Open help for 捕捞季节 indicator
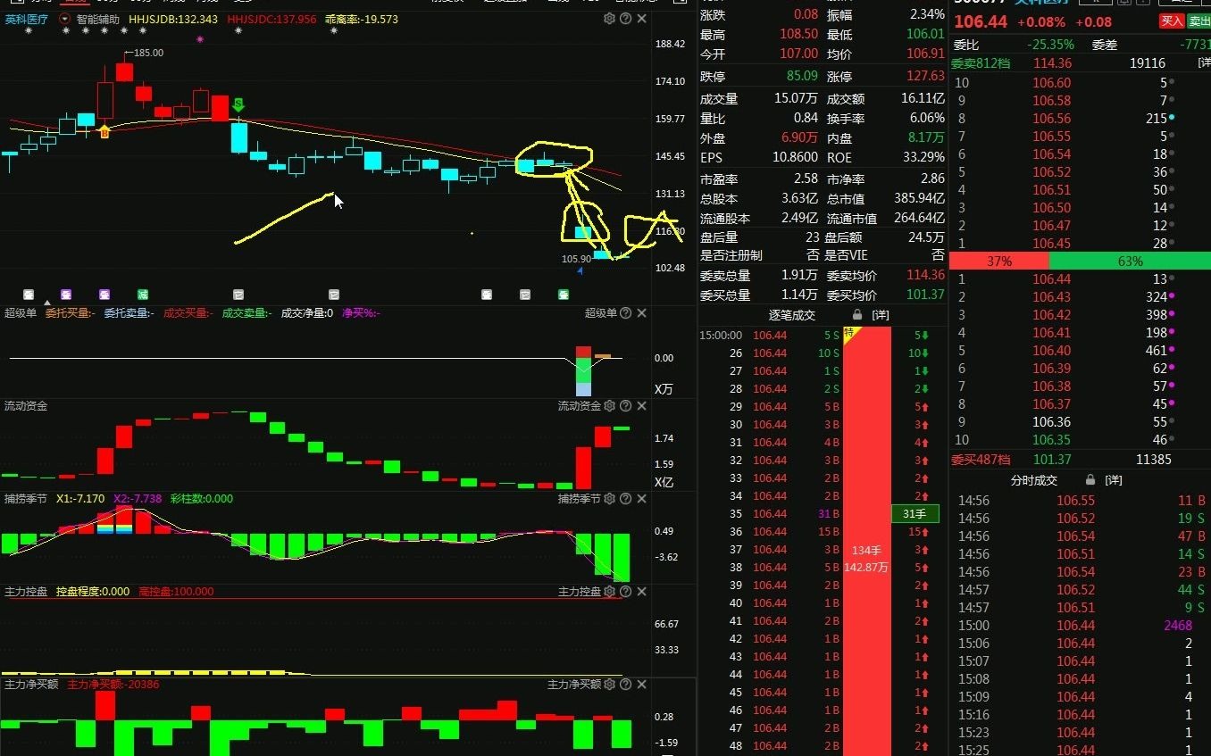The image size is (1211, 756). 625,499
